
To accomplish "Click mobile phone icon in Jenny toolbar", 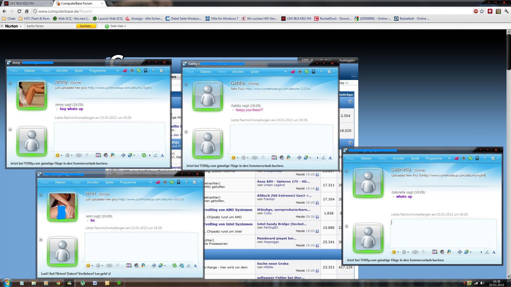I will coord(146,71).
